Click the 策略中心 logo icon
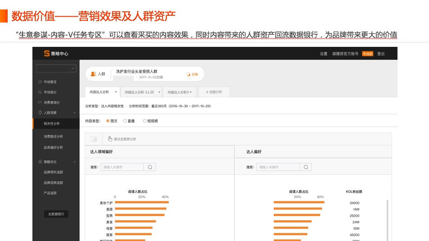 (x=47, y=54)
